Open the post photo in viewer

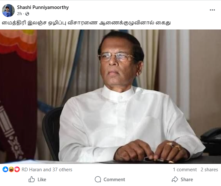(x=111, y=97)
